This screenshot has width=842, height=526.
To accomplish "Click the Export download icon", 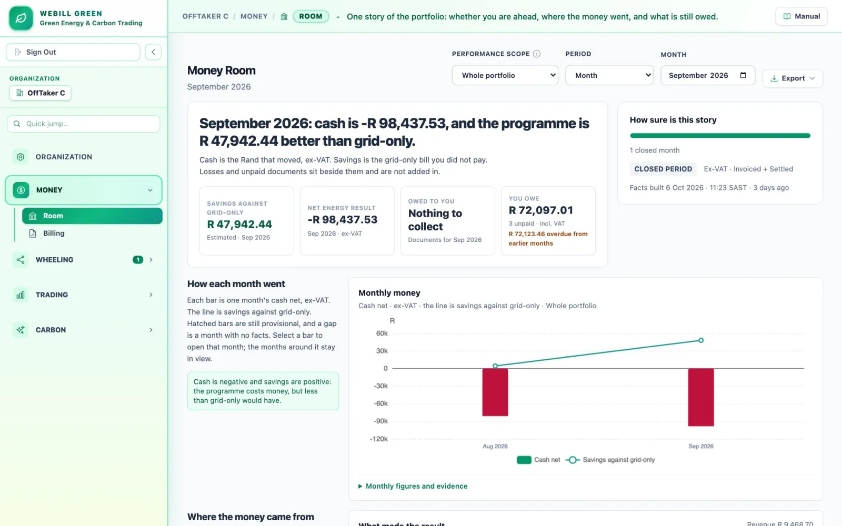I will 774,78.
